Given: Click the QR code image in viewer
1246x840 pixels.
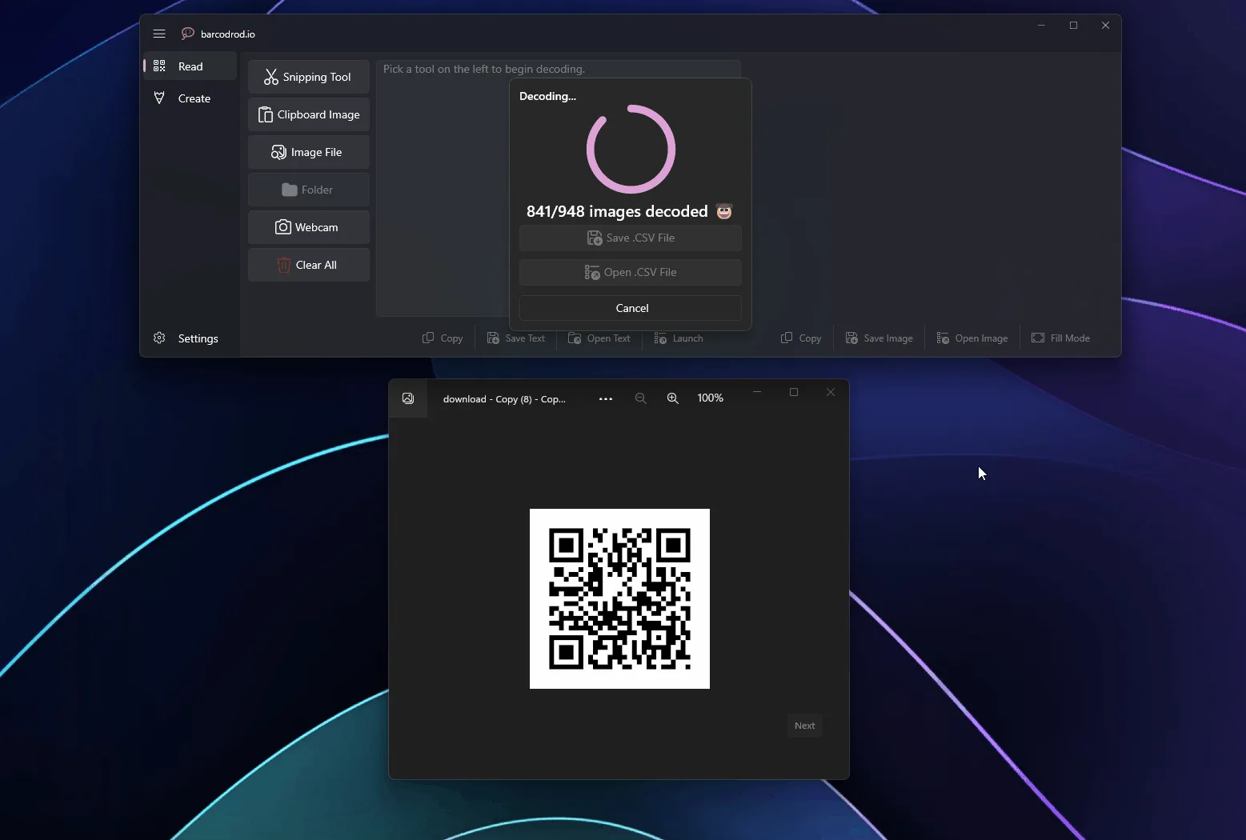Looking at the screenshot, I should pos(619,598).
